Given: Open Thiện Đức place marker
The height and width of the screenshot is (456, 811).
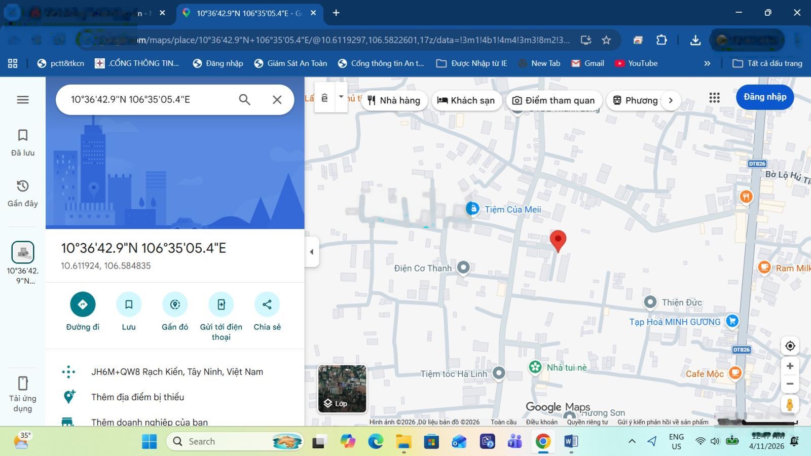Looking at the screenshot, I should tap(650, 302).
